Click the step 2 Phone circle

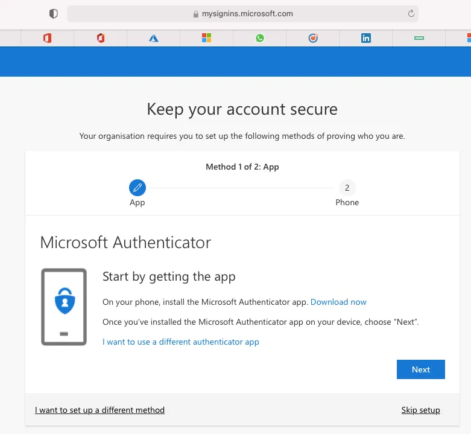[347, 188]
